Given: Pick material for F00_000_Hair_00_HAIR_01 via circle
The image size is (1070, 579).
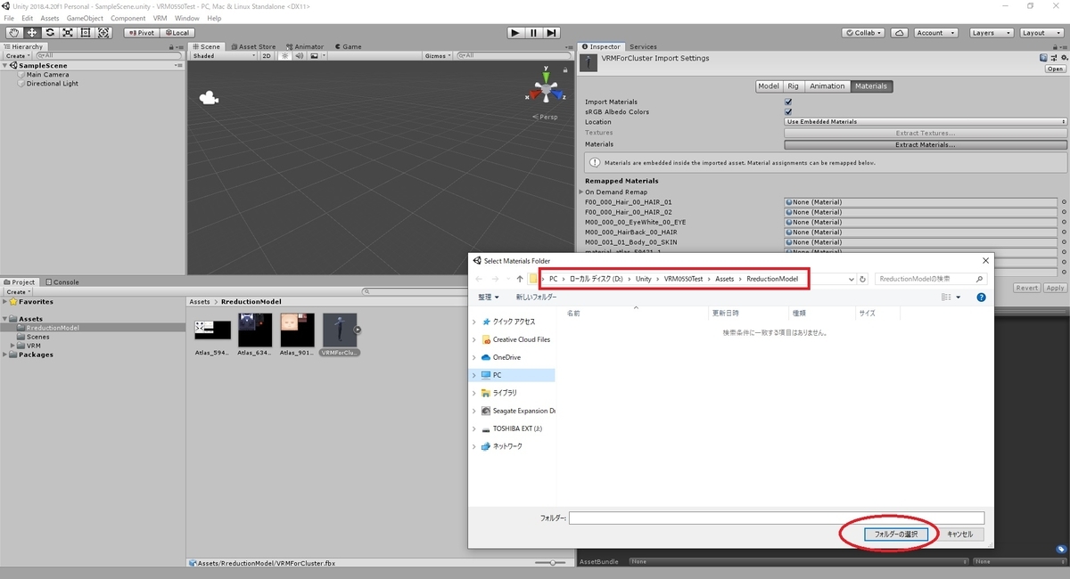Looking at the screenshot, I should point(1064,202).
